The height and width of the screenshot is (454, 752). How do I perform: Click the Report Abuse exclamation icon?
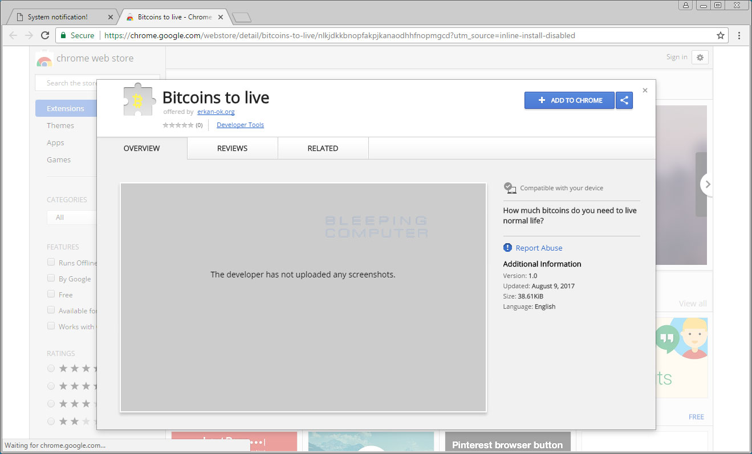[508, 247]
